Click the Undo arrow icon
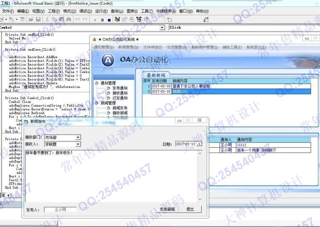This screenshot has width=320, height=227. pos(78,20)
